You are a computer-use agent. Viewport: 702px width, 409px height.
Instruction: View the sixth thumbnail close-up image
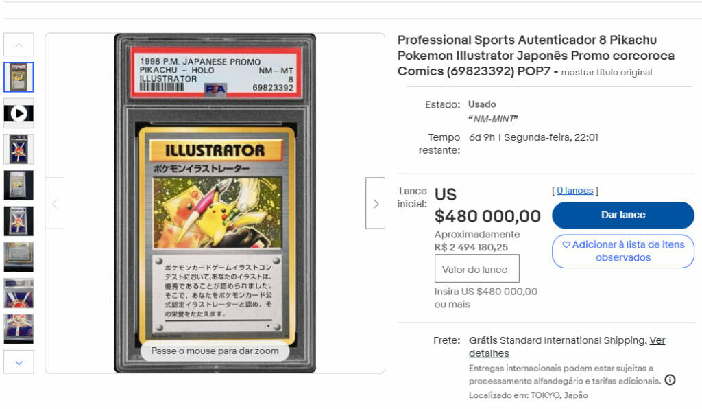(x=19, y=257)
